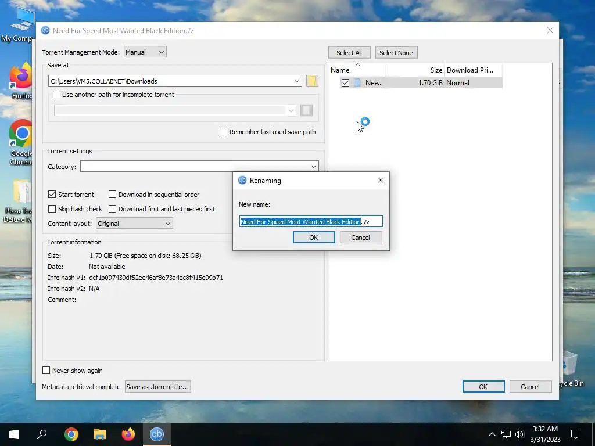Expand the incomplete torrent path dropdown

point(291,110)
